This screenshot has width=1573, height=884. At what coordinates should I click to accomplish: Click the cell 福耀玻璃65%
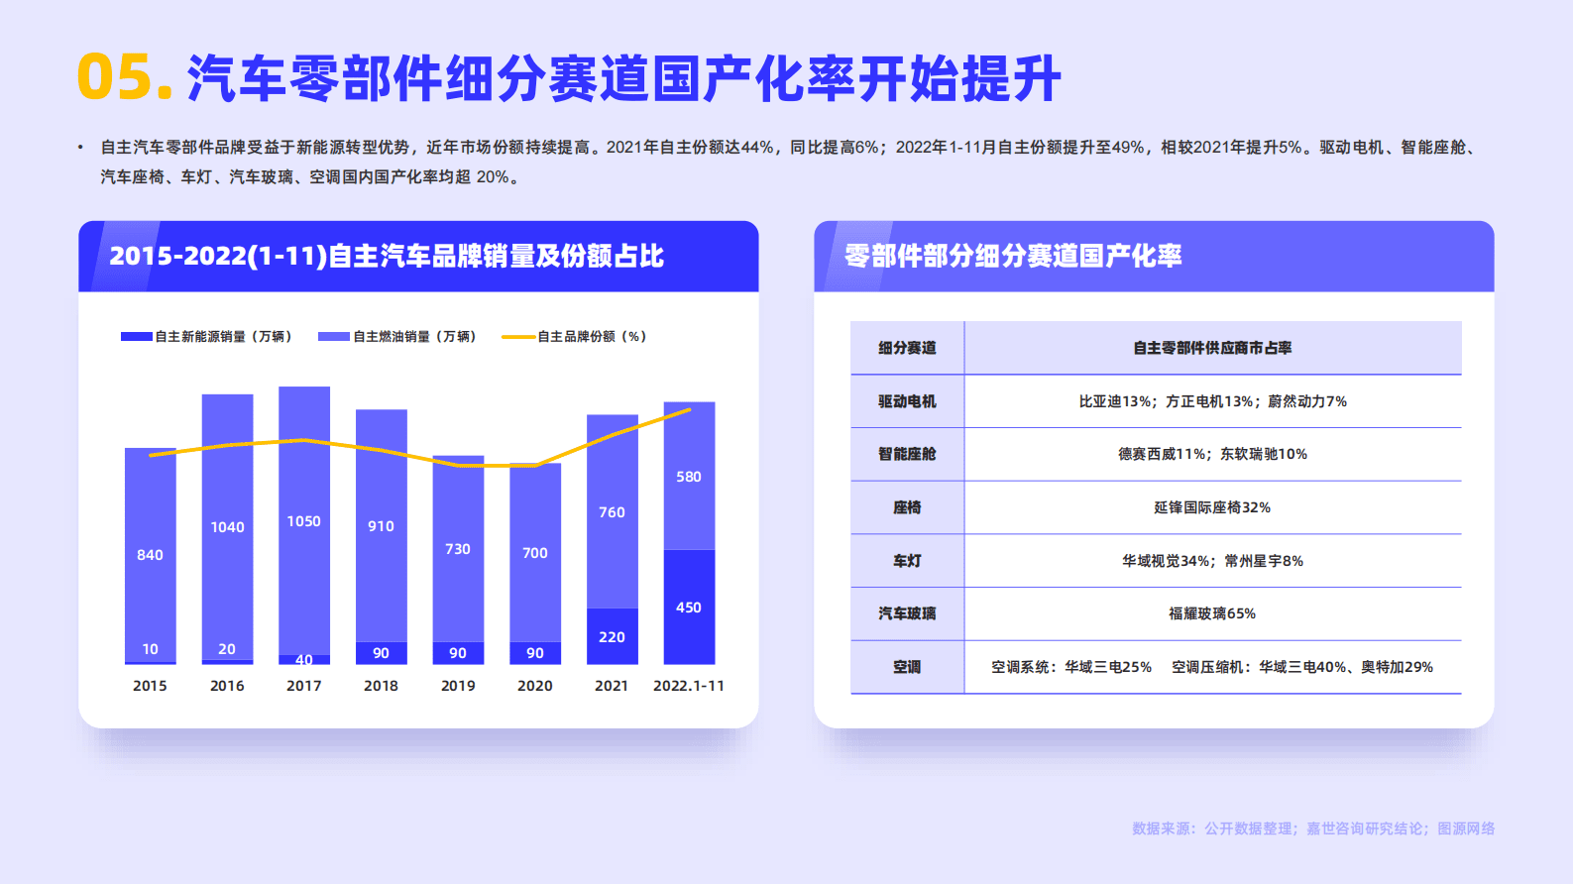(1212, 613)
